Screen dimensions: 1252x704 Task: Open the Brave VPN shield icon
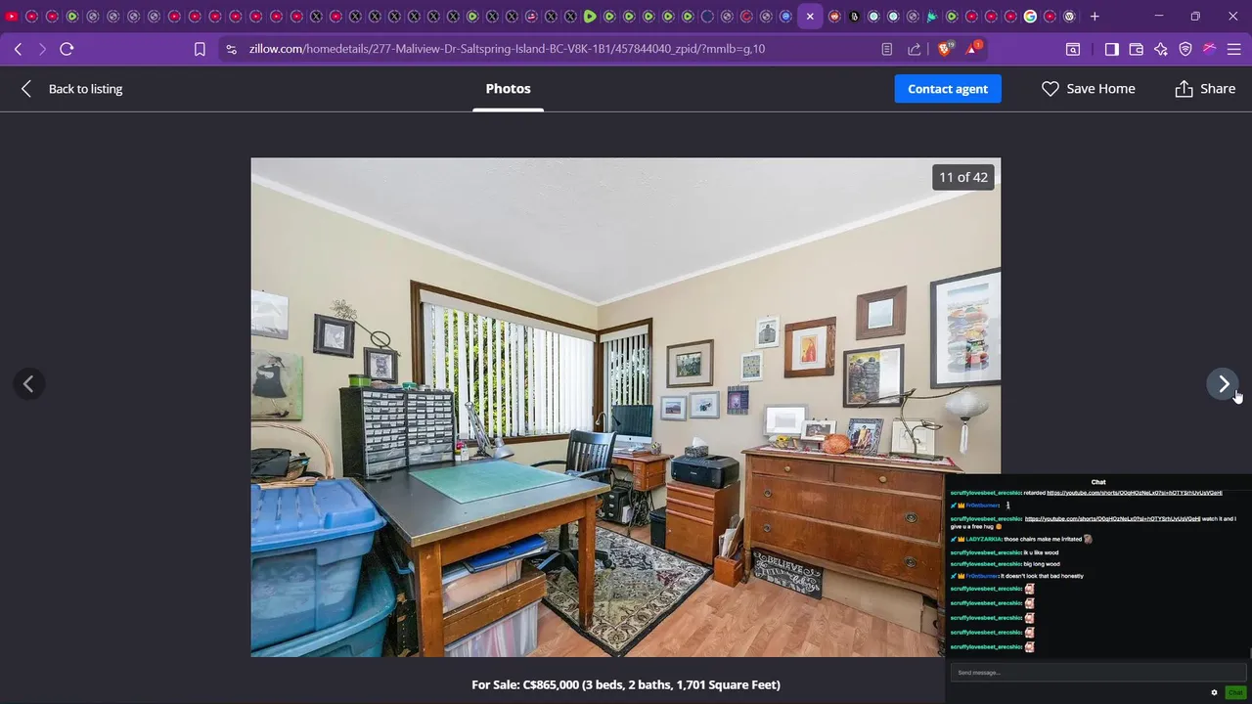[x=1185, y=49]
